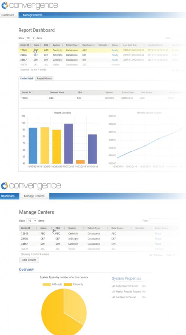Click the Convergence logo above Manage Centers page

click(31, 186)
